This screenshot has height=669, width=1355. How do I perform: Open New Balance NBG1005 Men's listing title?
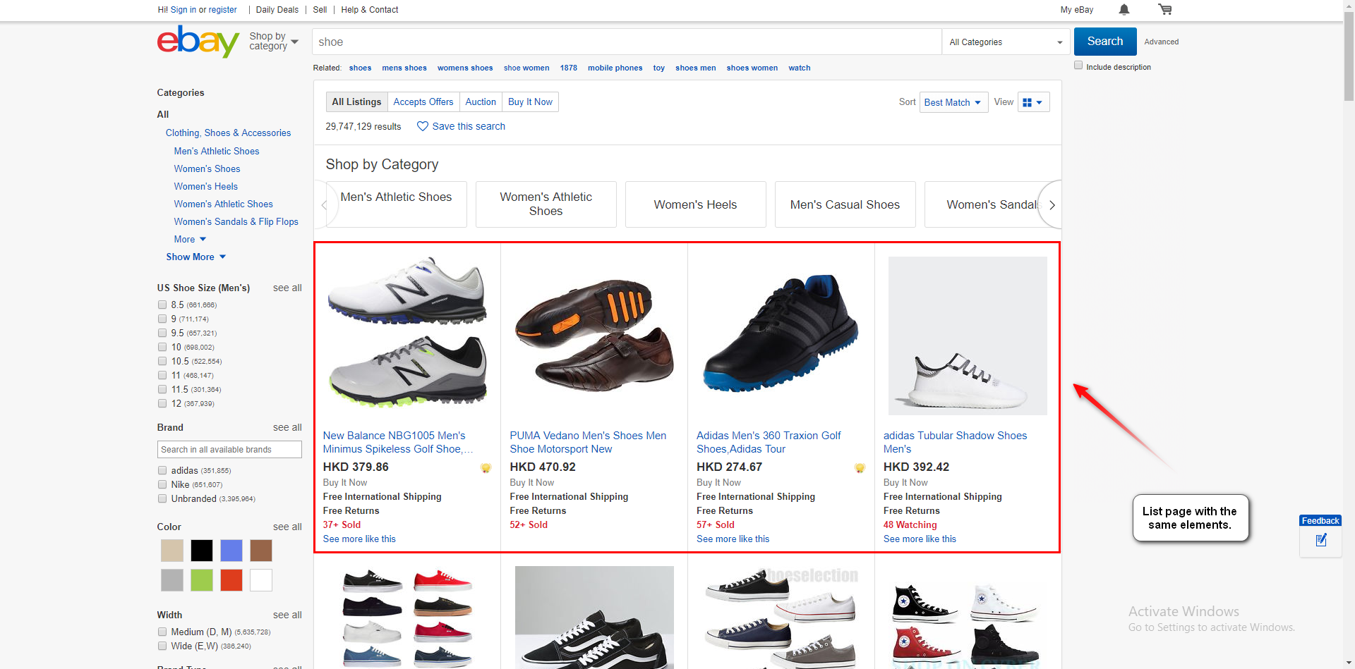pos(398,442)
